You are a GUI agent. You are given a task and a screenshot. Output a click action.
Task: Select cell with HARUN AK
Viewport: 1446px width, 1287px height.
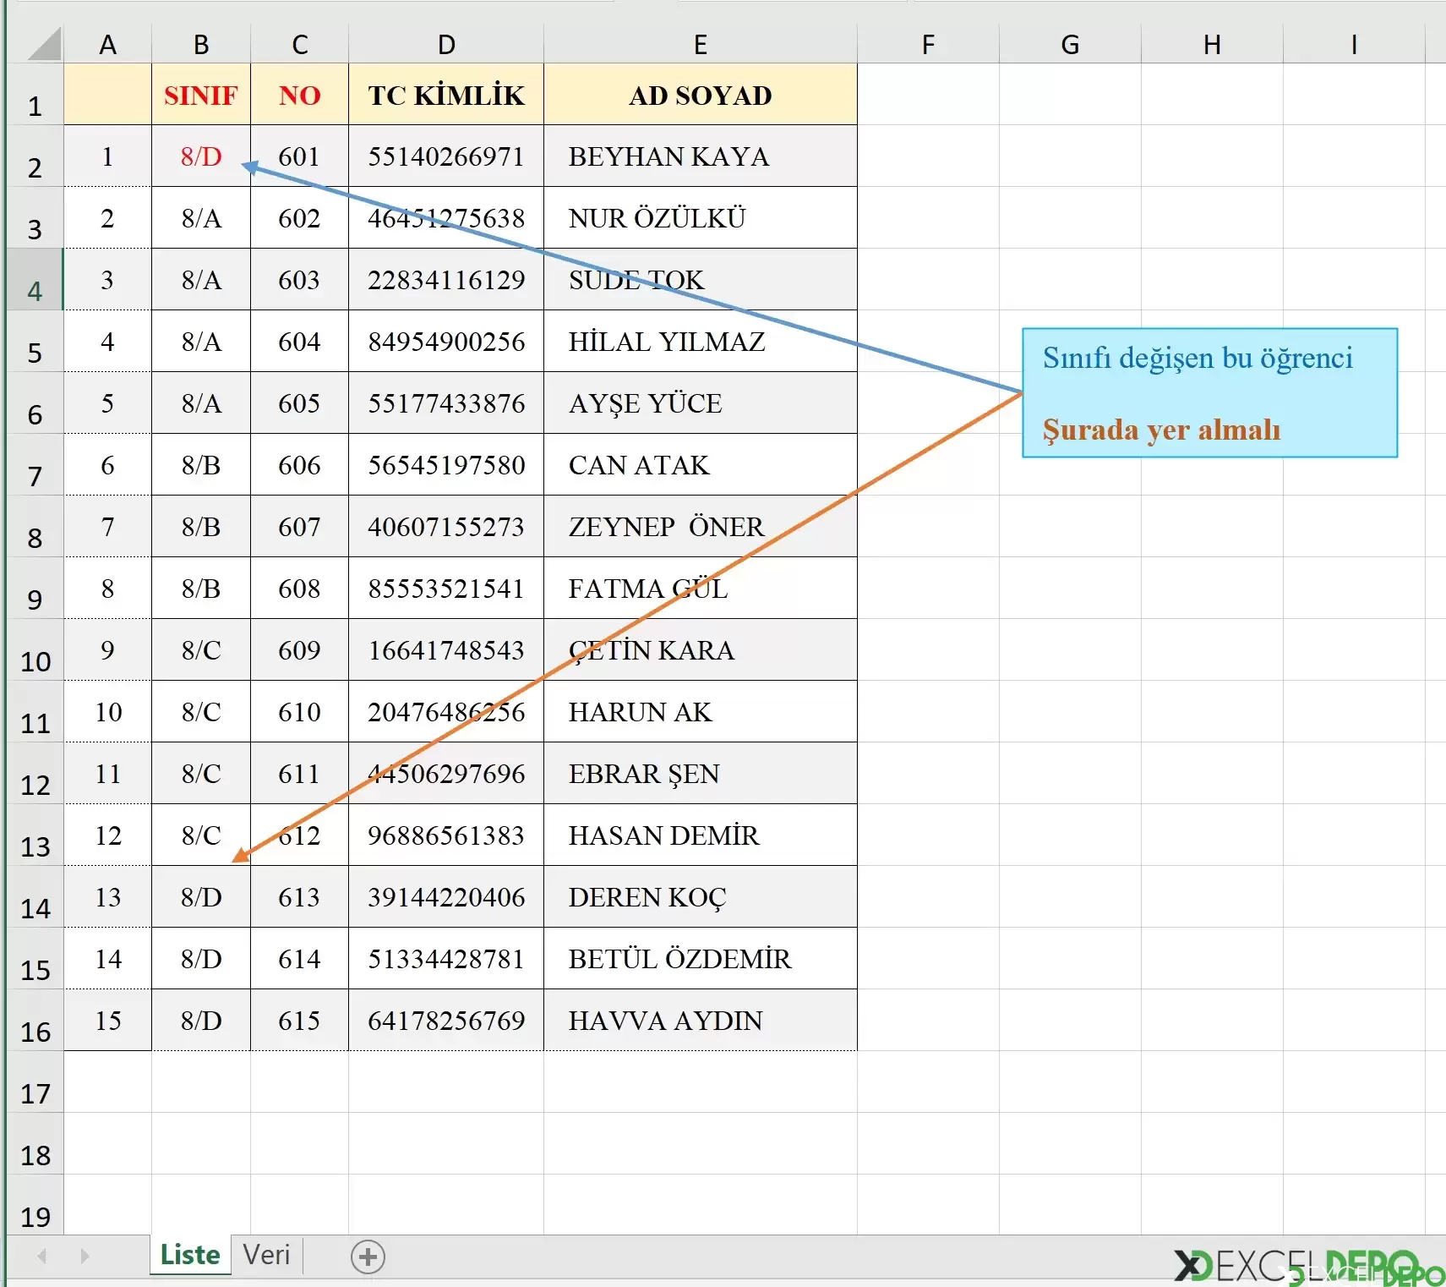[x=701, y=712]
